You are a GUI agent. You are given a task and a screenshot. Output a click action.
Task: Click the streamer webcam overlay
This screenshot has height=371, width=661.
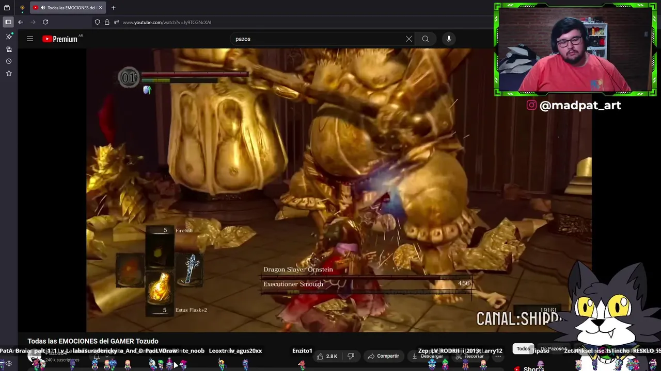(x=575, y=49)
